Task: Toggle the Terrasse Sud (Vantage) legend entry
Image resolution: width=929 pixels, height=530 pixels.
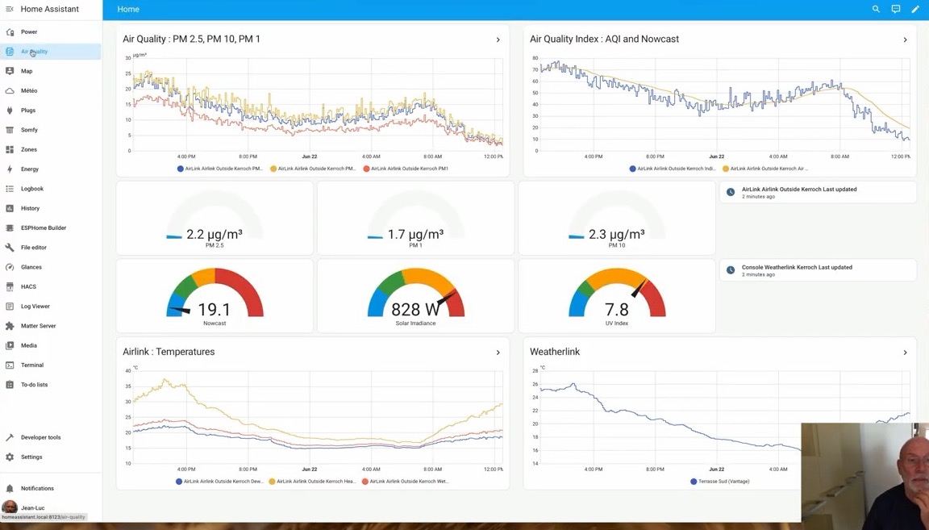Action: 719,482
